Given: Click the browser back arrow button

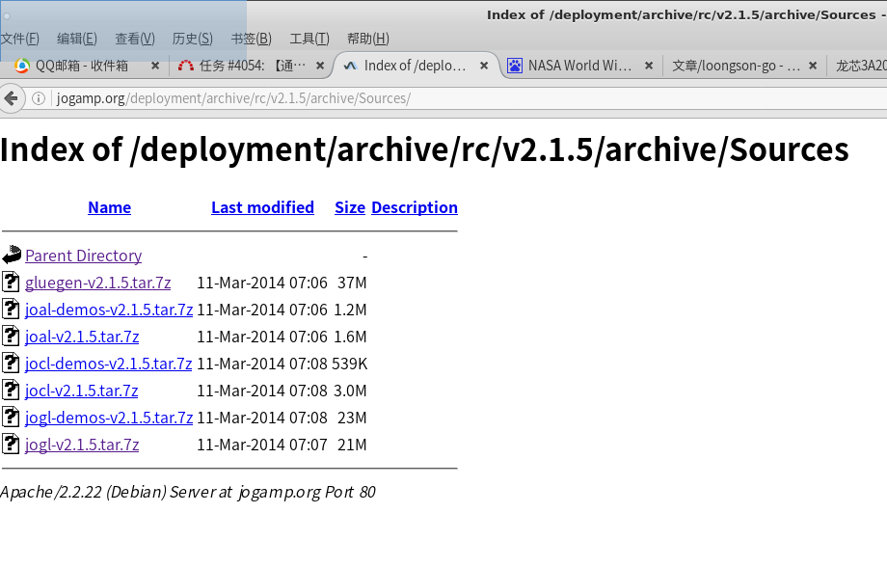Looking at the screenshot, I should coord(11,98).
